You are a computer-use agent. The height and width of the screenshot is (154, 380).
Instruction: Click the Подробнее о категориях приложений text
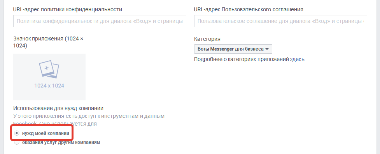[242, 59]
